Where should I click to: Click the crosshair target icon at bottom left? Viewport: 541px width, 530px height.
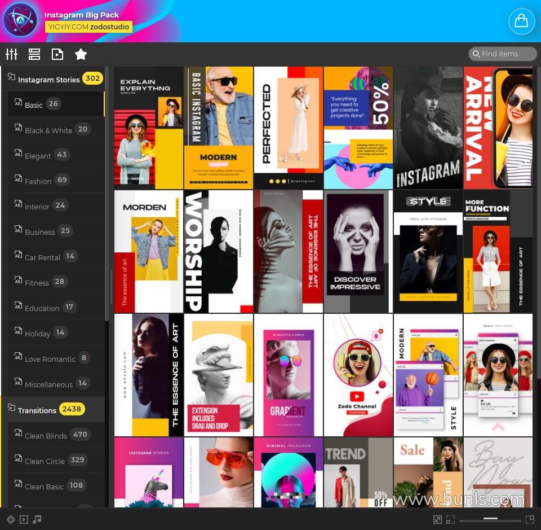pyautogui.click(x=11, y=519)
